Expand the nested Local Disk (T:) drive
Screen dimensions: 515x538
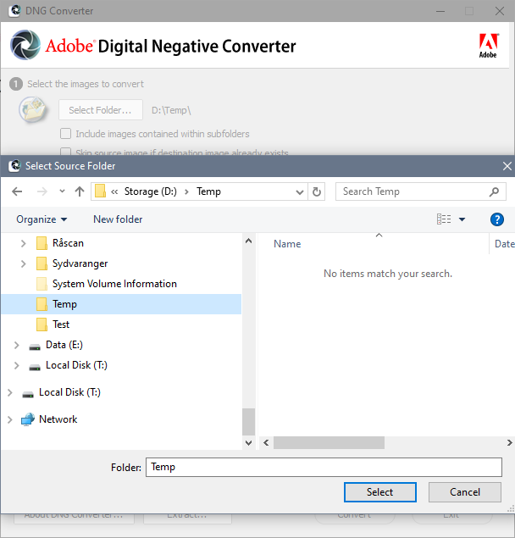click(16, 365)
